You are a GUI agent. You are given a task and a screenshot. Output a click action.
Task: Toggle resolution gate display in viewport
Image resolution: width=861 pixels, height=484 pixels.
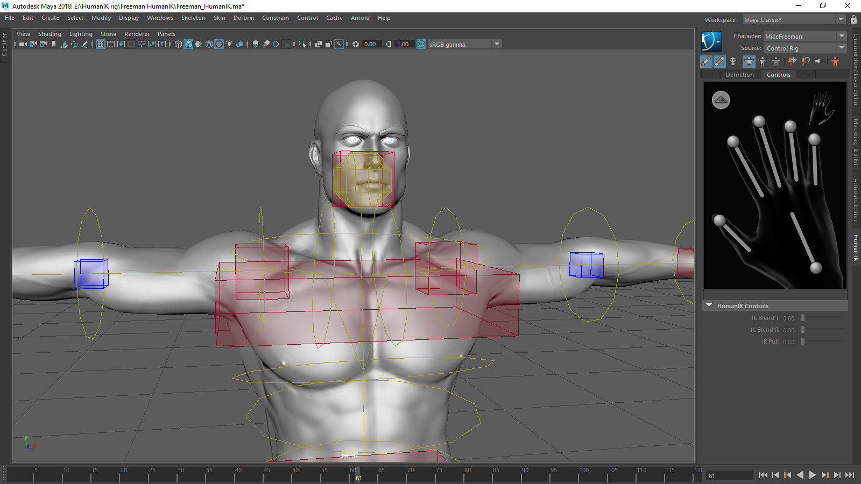tap(121, 44)
